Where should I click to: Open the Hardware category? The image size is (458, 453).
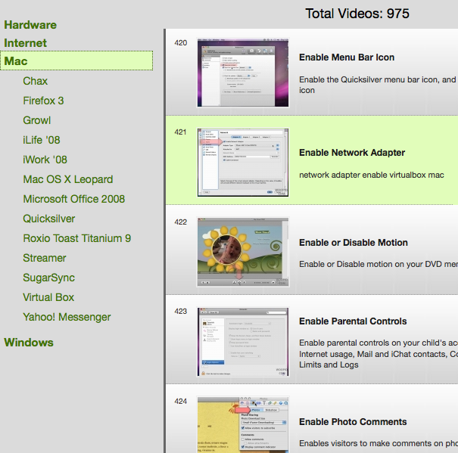[x=30, y=25]
